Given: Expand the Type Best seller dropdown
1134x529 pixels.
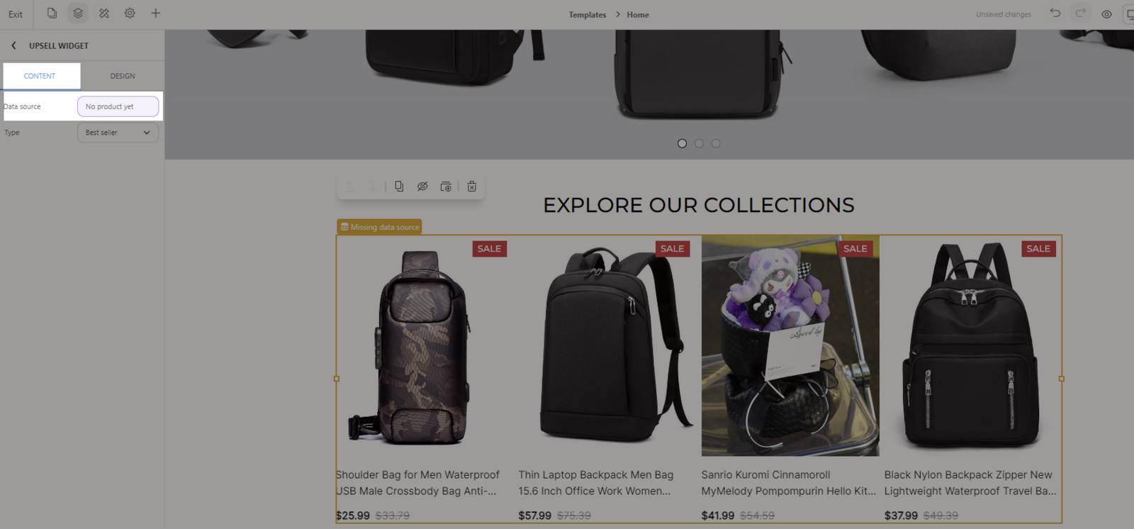Looking at the screenshot, I should [x=118, y=133].
